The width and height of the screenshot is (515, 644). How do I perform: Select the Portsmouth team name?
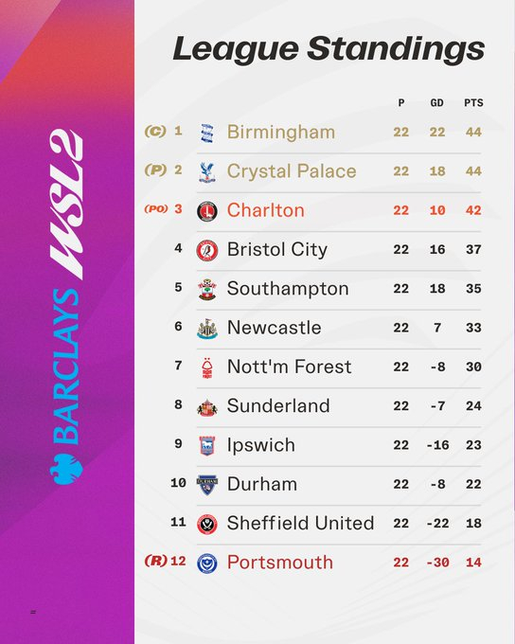coord(279,563)
